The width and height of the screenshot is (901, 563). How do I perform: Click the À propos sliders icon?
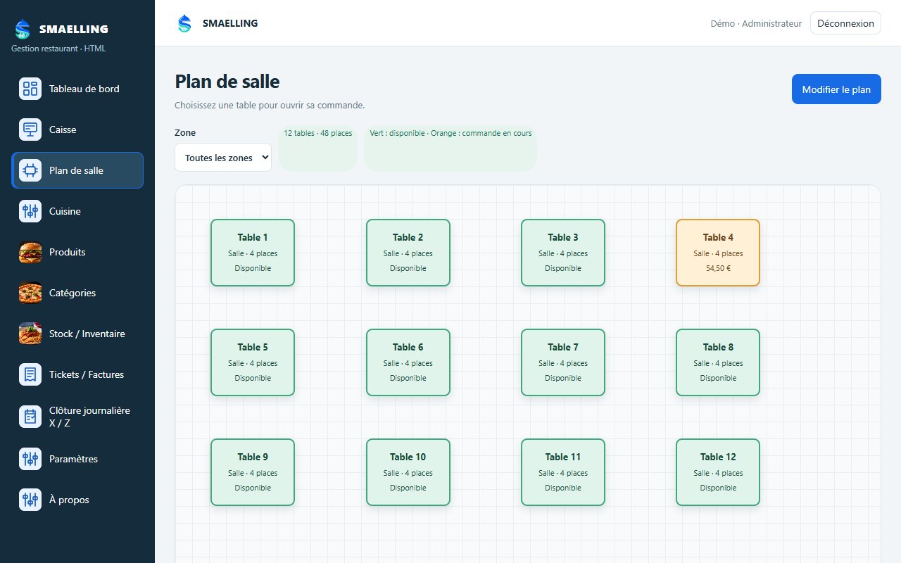30,500
